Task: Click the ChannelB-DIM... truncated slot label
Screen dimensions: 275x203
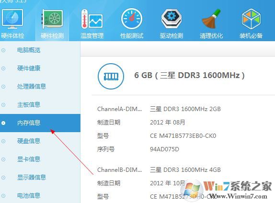Action: [119, 169]
